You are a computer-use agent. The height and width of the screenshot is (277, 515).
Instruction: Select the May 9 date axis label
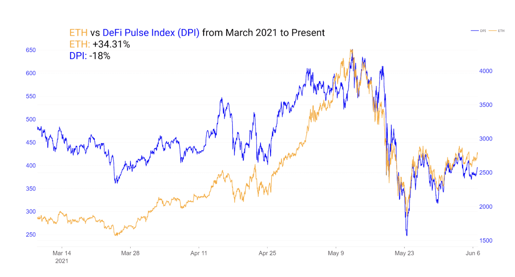point(336,253)
